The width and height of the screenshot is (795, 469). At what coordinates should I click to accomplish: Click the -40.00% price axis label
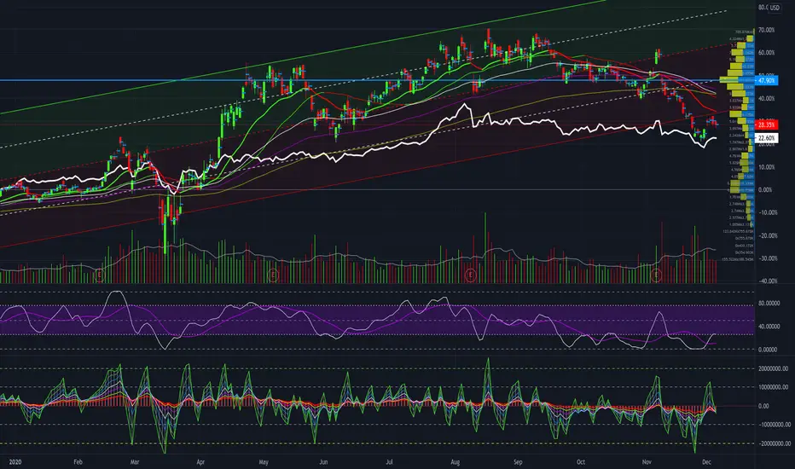coord(766,281)
